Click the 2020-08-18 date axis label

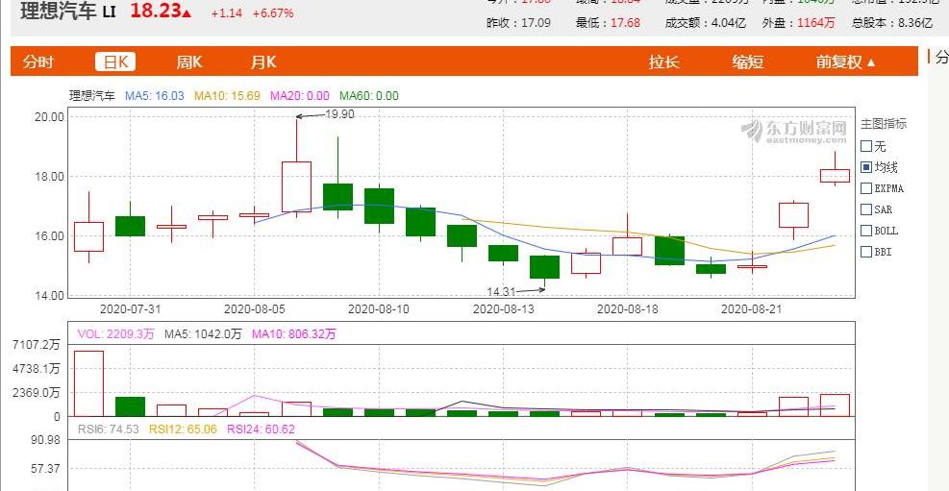pyautogui.click(x=628, y=308)
